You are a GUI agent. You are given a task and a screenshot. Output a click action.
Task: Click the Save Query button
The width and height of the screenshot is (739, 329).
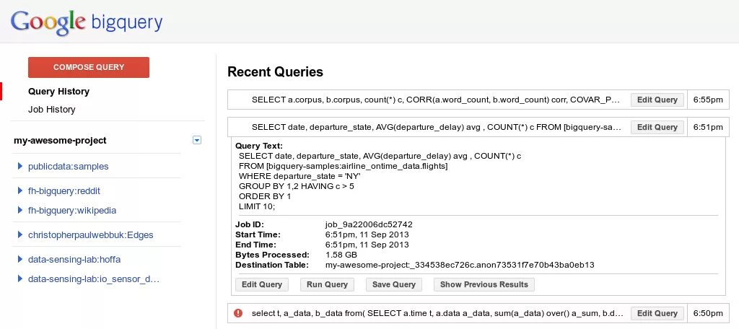pos(393,284)
